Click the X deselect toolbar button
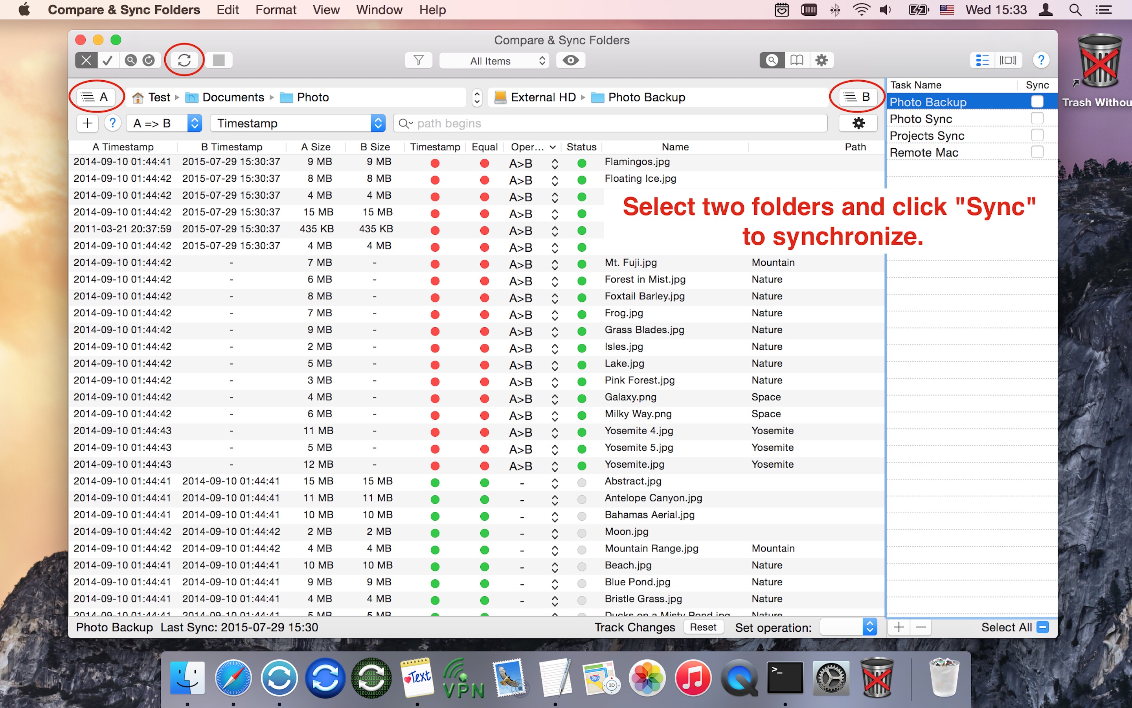Viewport: 1132px width, 708px height. coord(86,60)
